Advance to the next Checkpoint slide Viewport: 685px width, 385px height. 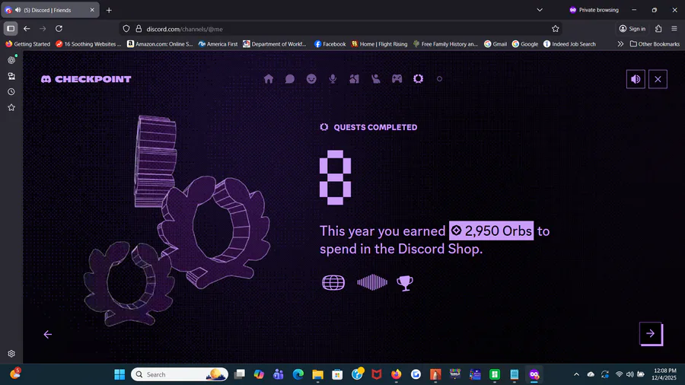651,333
